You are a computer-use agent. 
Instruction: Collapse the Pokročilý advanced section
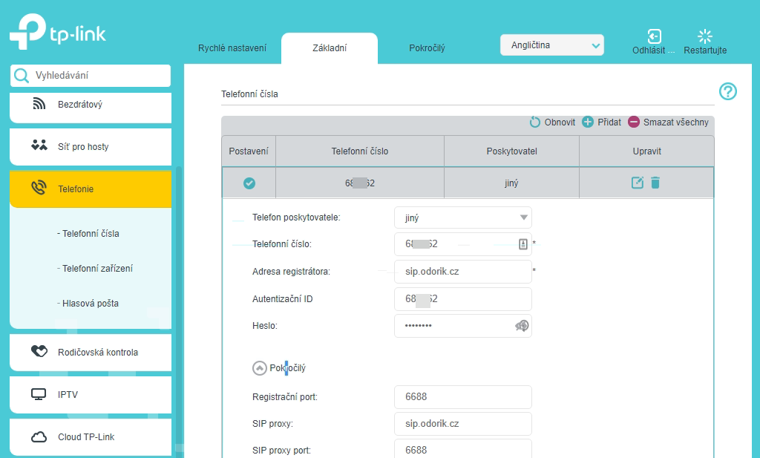pos(260,367)
